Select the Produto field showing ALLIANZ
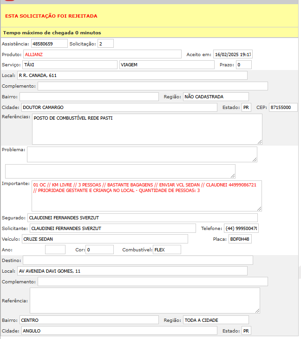The width and height of the screenshot is (301, 339). click(x=102, y=54)
